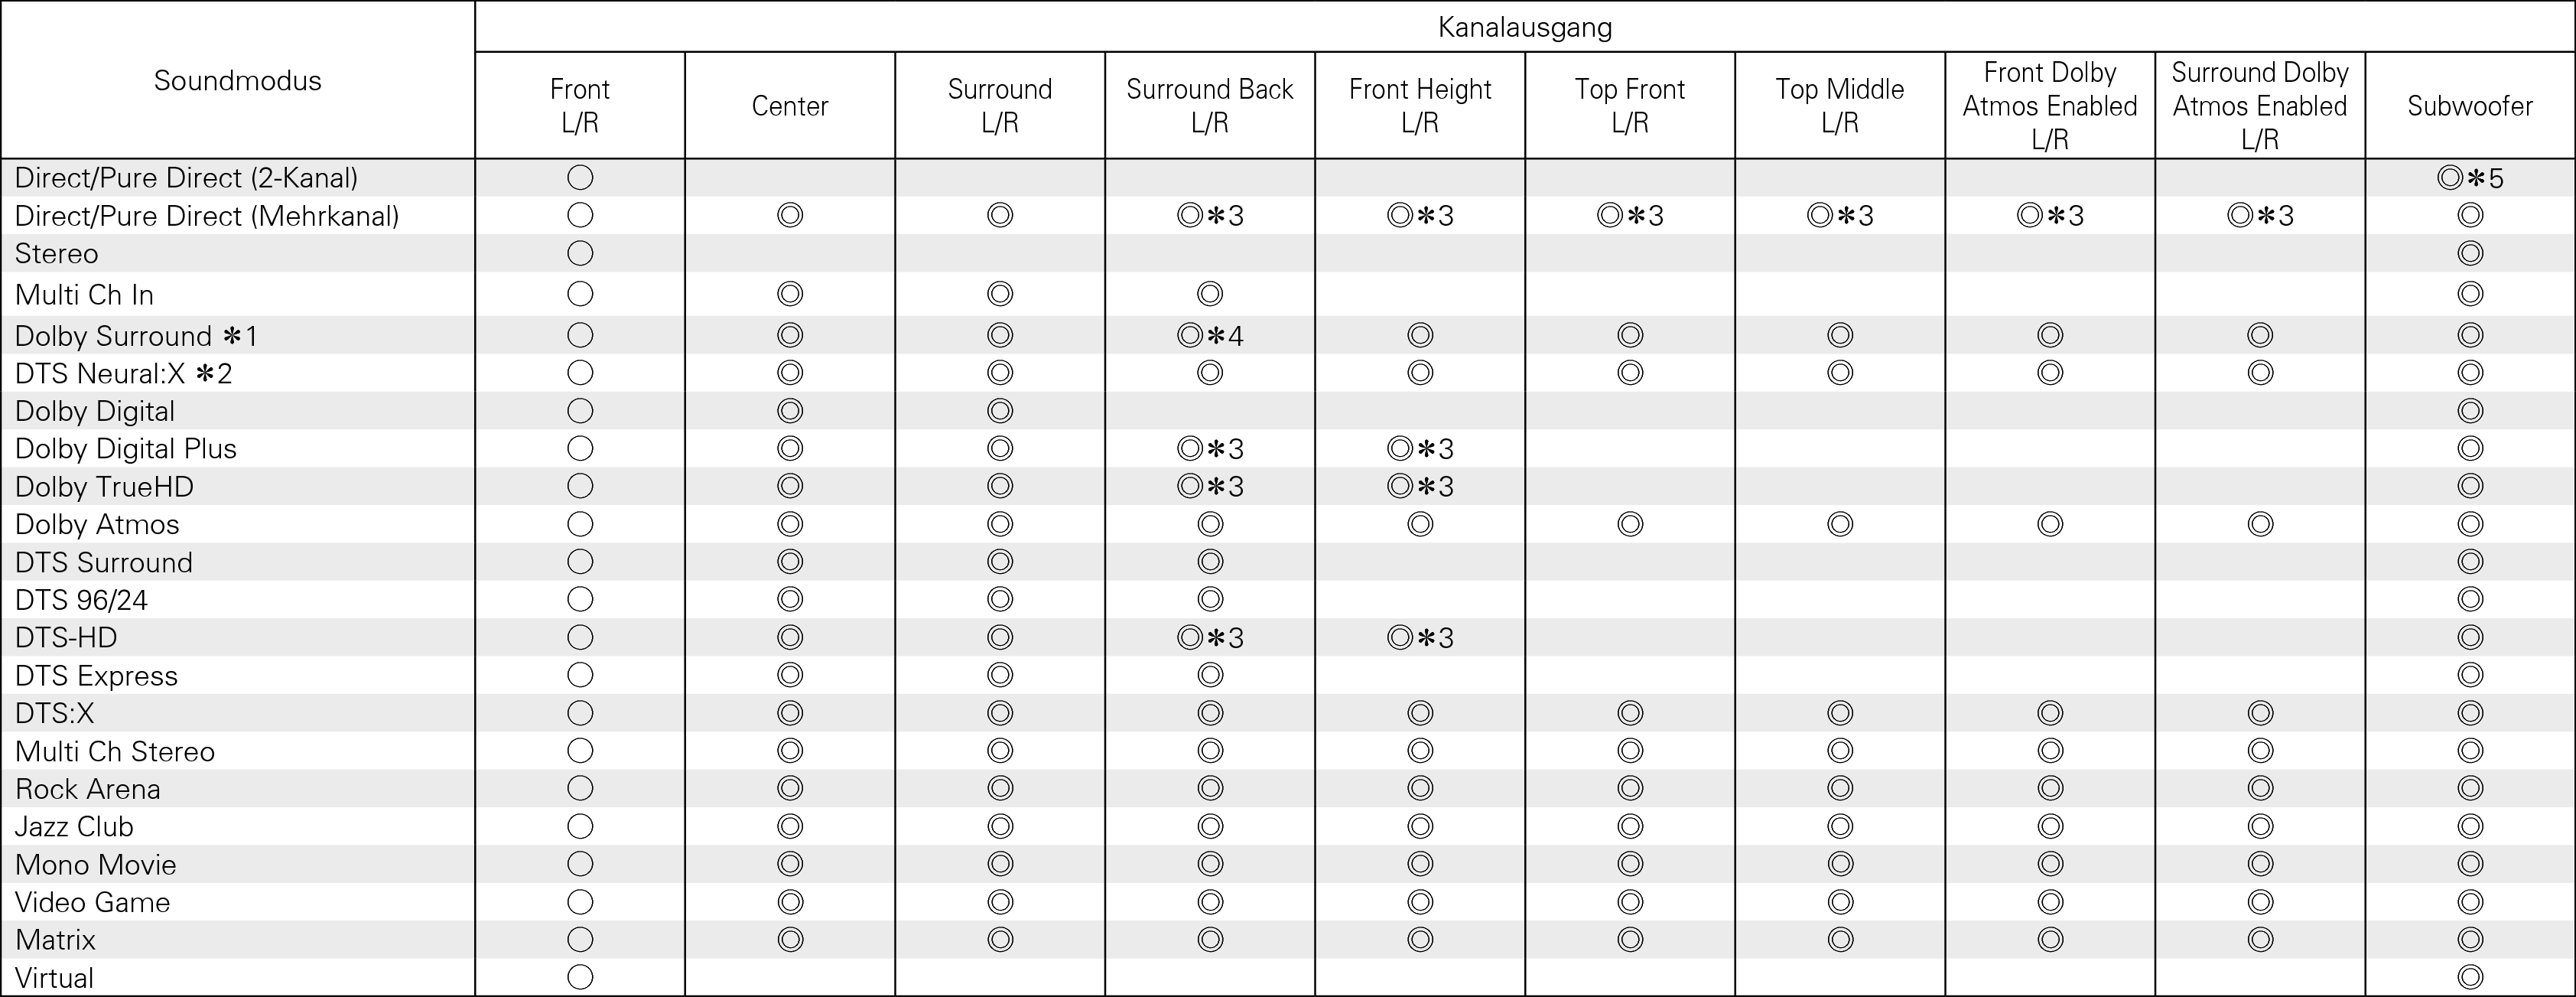Click the Subwoofer column header

(2470, 105)
